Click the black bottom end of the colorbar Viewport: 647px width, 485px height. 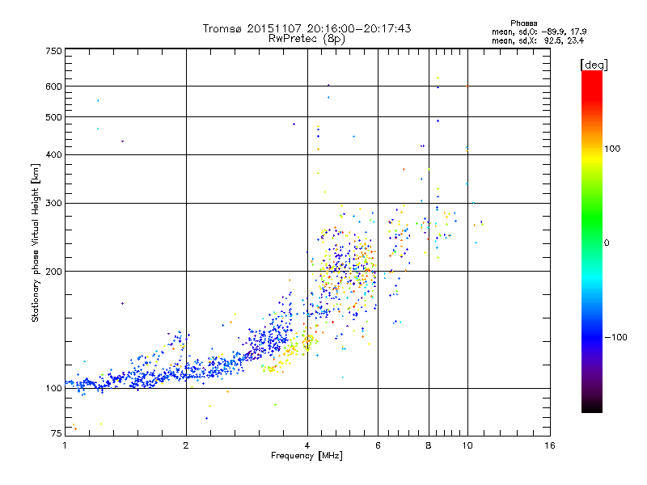pos(592,407)
